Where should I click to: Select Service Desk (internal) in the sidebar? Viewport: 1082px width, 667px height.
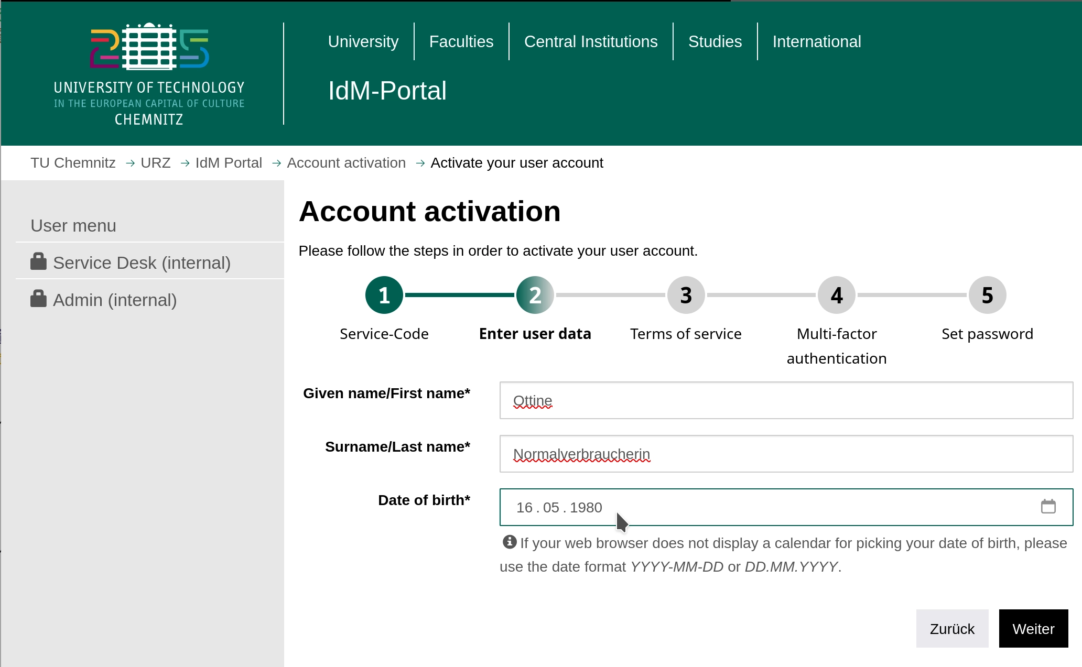coord(142,262)
